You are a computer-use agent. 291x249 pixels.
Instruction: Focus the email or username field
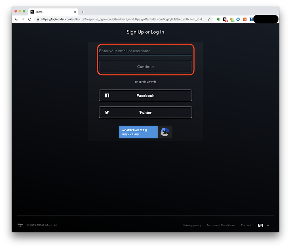pos(145,51)
